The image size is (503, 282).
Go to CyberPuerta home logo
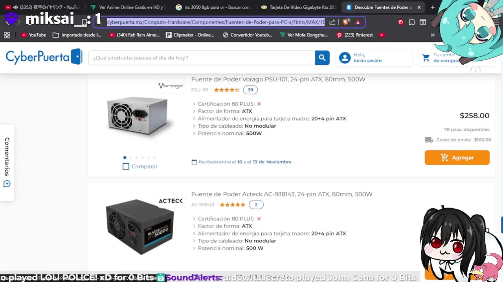44,57
